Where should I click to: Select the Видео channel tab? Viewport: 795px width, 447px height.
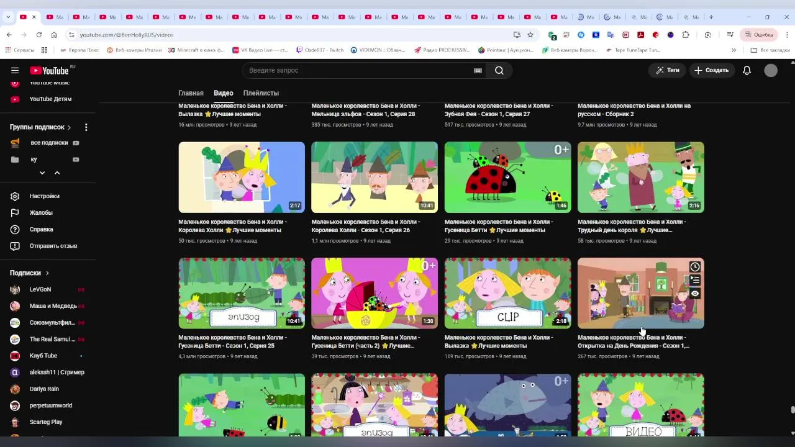(x=224, y=93)
